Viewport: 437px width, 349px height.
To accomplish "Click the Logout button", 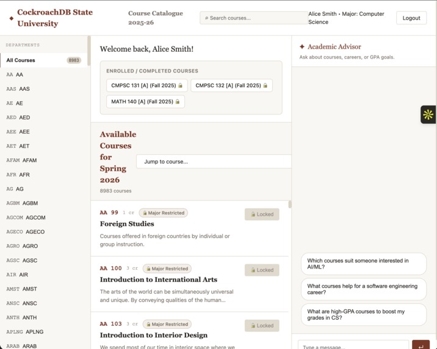I will coord(411,18).
